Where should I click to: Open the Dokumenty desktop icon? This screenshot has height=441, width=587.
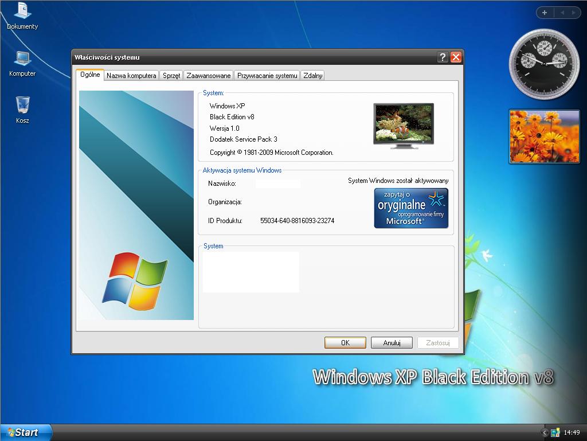[x=22, y=16]
